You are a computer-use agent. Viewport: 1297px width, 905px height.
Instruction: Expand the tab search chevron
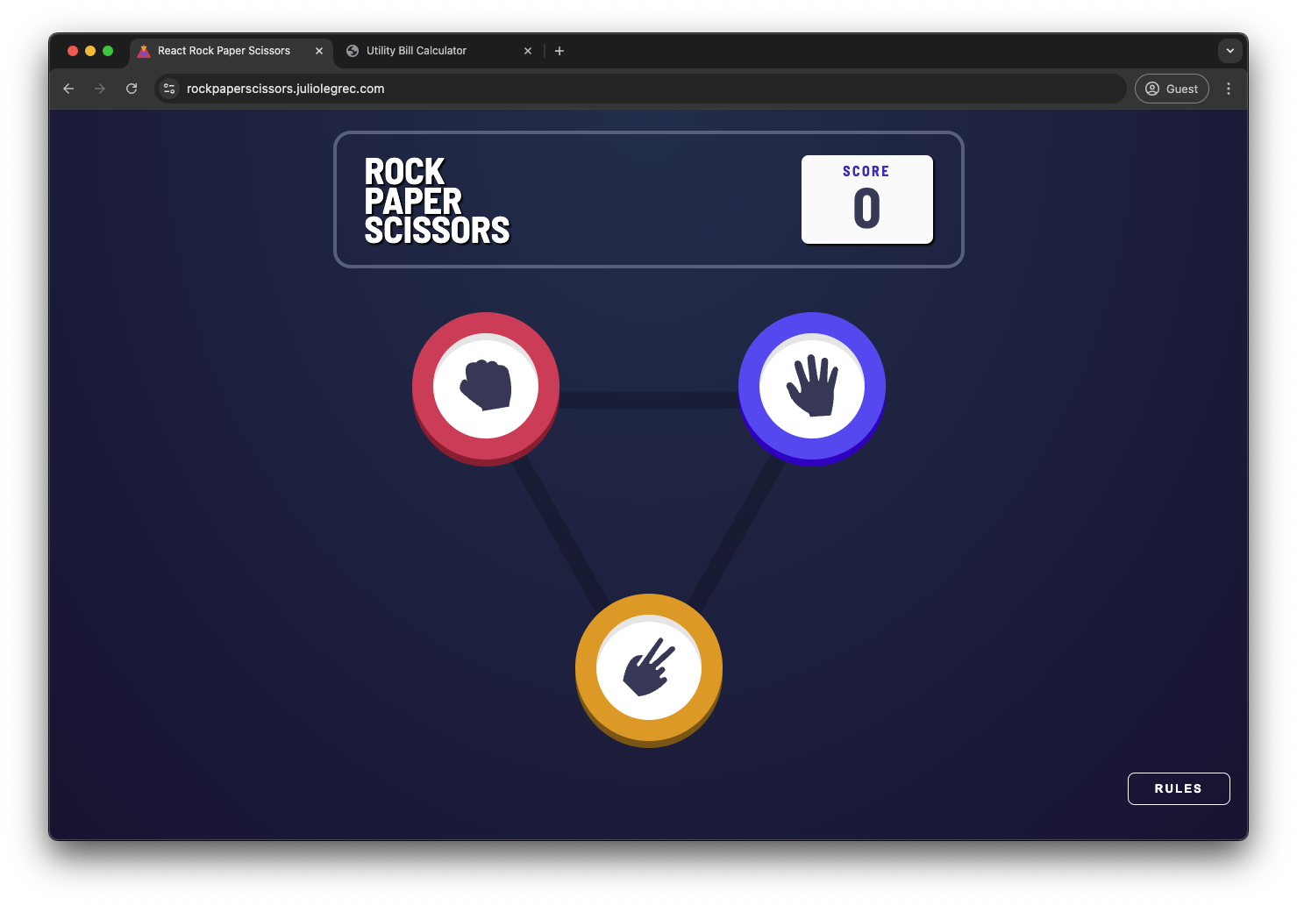click(x=1229, y=51)
